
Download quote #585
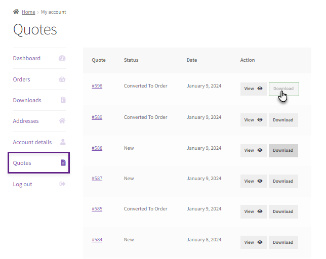(283, 211)
